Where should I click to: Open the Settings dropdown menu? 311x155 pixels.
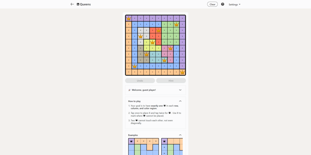pos(234,5)
